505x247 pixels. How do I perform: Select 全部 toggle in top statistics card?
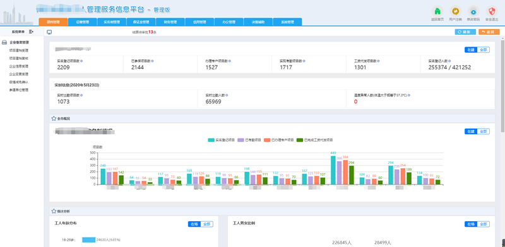(483, 50)
